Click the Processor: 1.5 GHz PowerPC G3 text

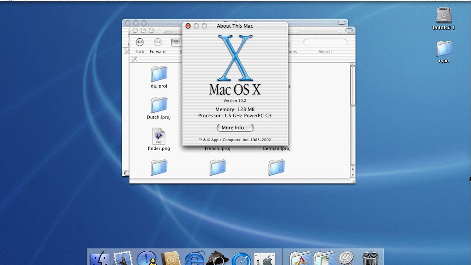point(235,116)
